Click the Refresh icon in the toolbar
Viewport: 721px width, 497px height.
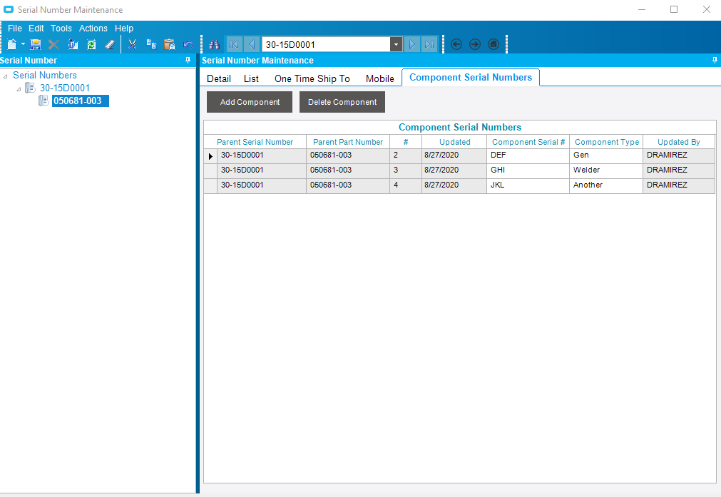click(91, 44)
